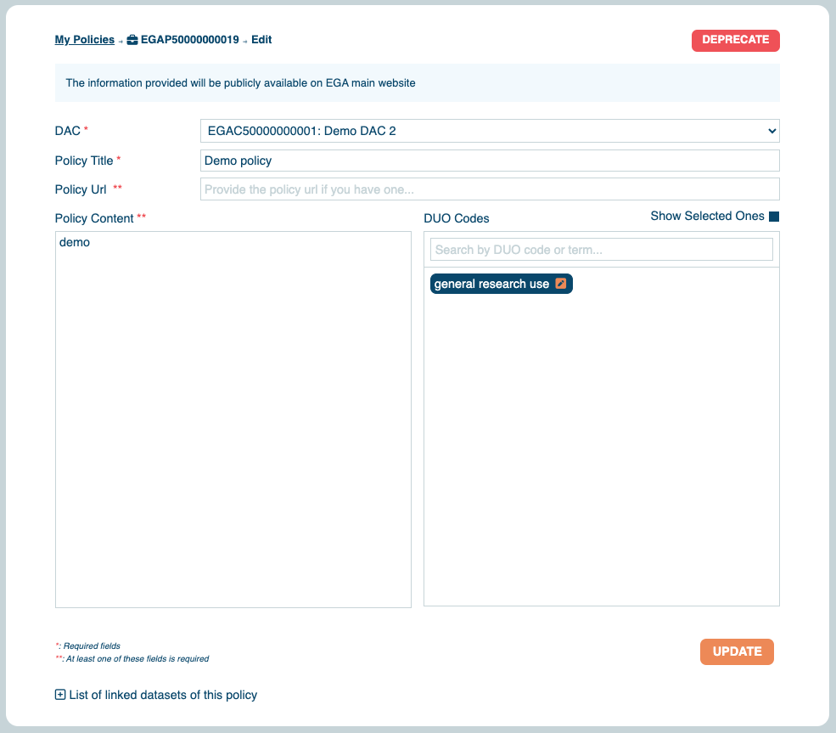836x733 pixels.
Task: Click into the Policy Title field
Action: point(489,161)
